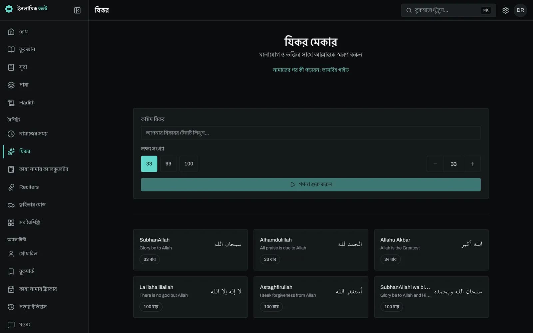This screenshot has height=333, width=533.
Task: Collapse the sidebar panel icon
Action: click(77, 10)
